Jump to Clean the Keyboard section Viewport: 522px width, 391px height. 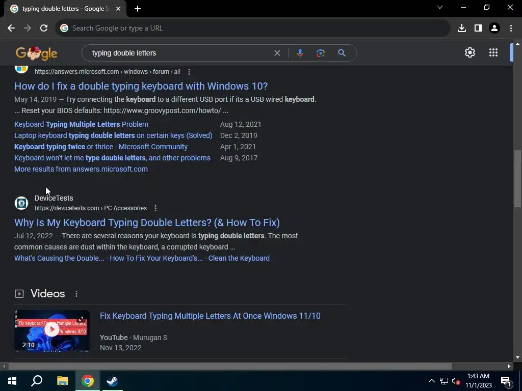coord(239,258)
